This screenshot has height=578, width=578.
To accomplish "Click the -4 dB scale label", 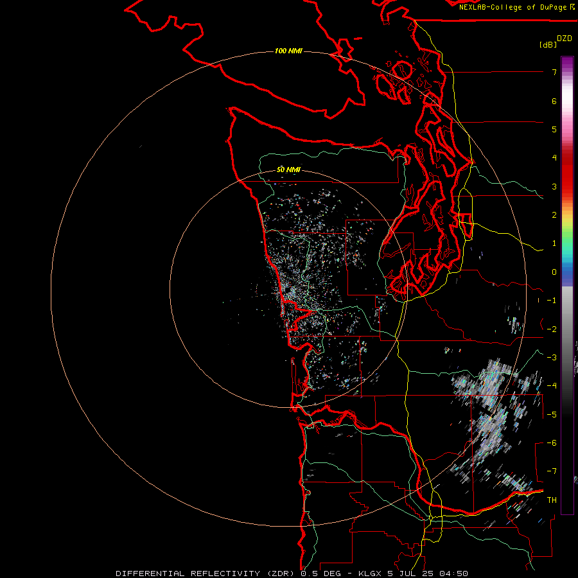I will pos(552,386).
